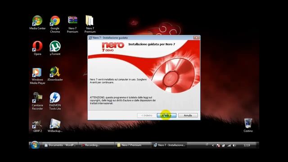This screenshot has height=162, width=288.
Task: Click 'Nero 7 verrà installato' message text
Action: coord(118,81)
